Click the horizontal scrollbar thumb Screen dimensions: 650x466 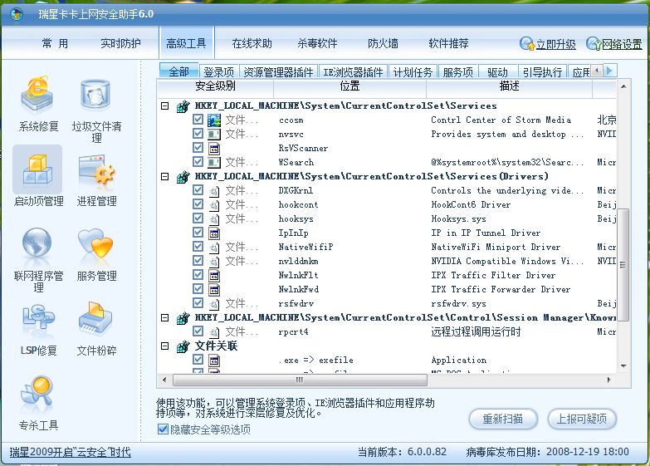click(300, 380)
